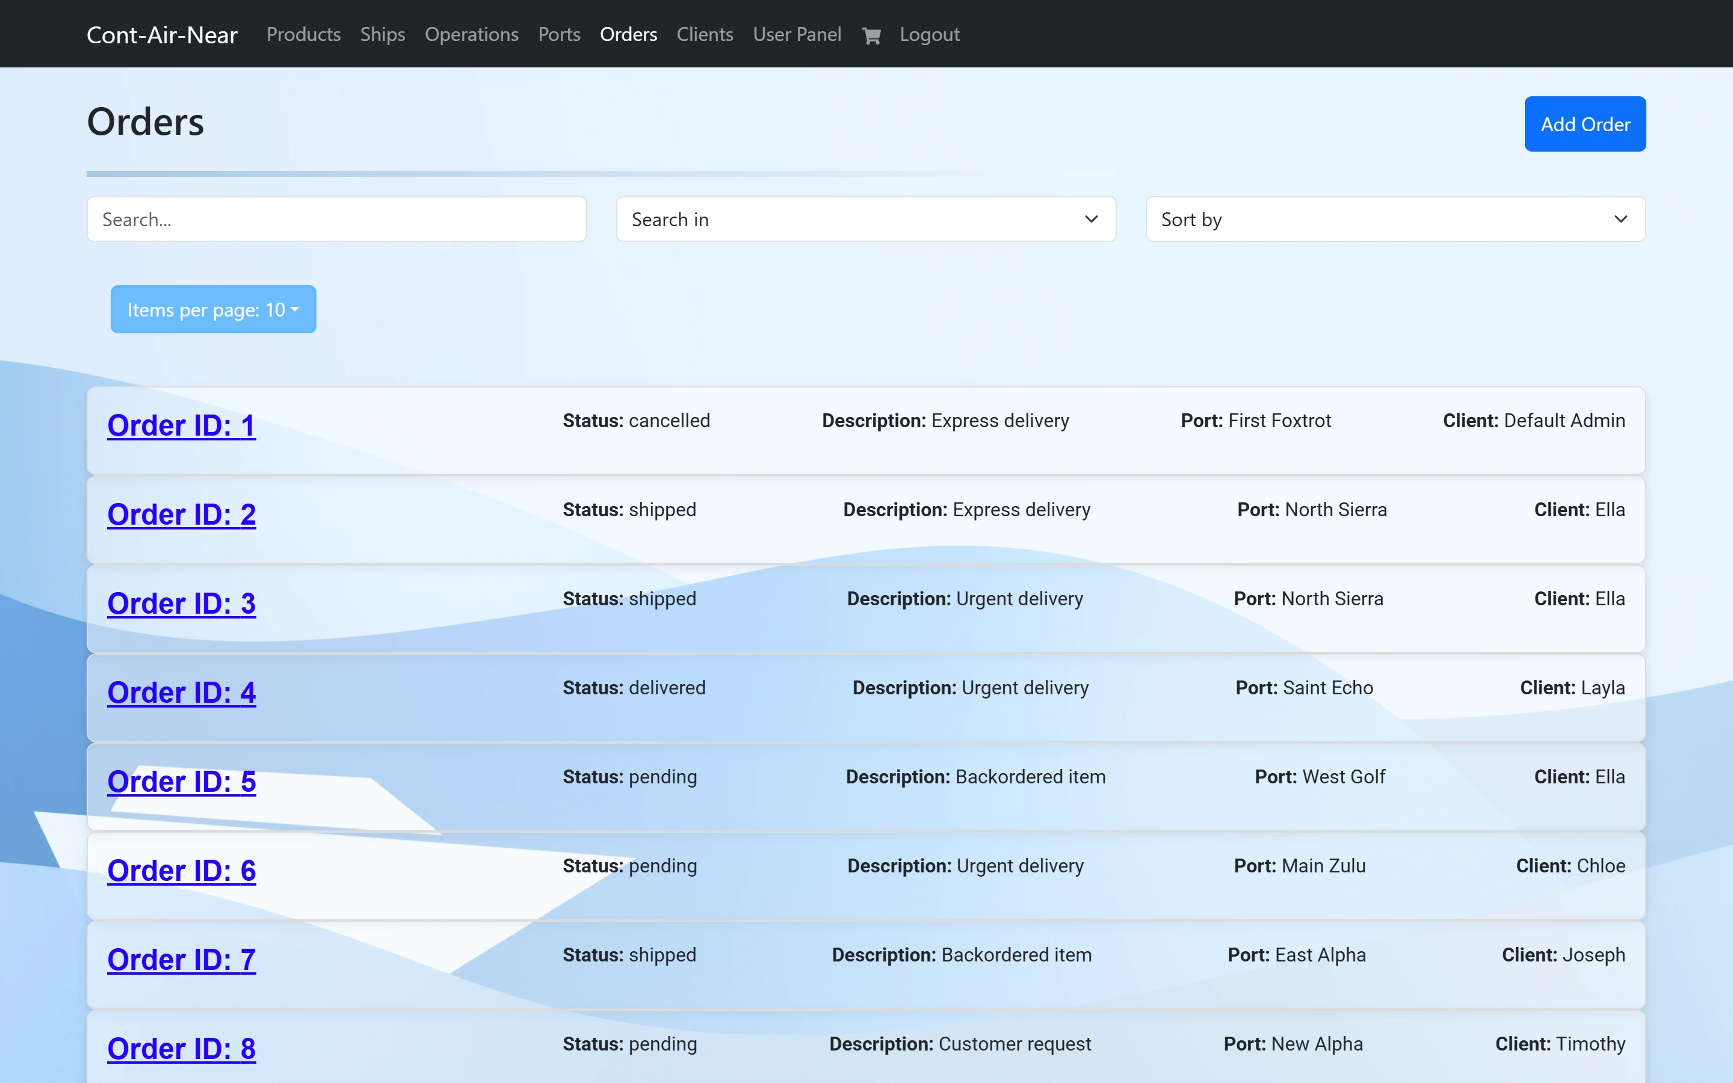This screenshot has height=1083, width=1733.
Task: Click 'Client: Layla' text
Action: 1572,688
